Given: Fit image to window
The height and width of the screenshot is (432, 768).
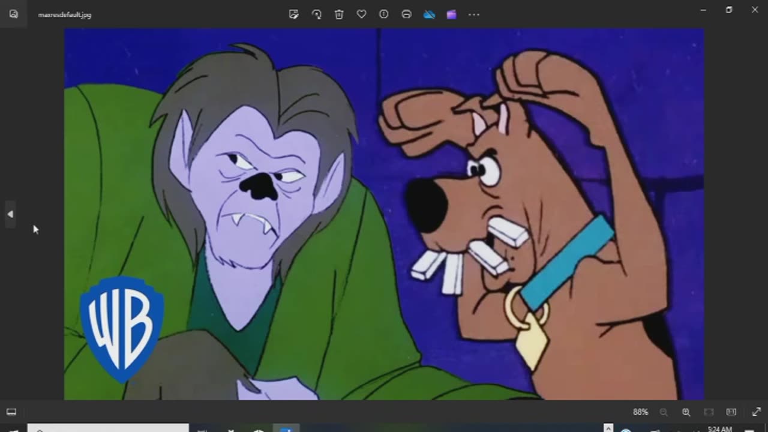Looking at the screenshot, I should (709, 412).
